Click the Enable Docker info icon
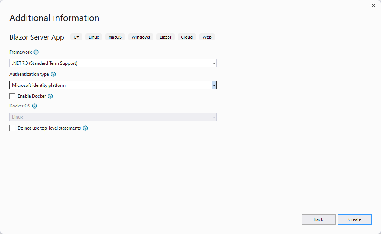This screenshot has height=234, width=381. [50, 96]
